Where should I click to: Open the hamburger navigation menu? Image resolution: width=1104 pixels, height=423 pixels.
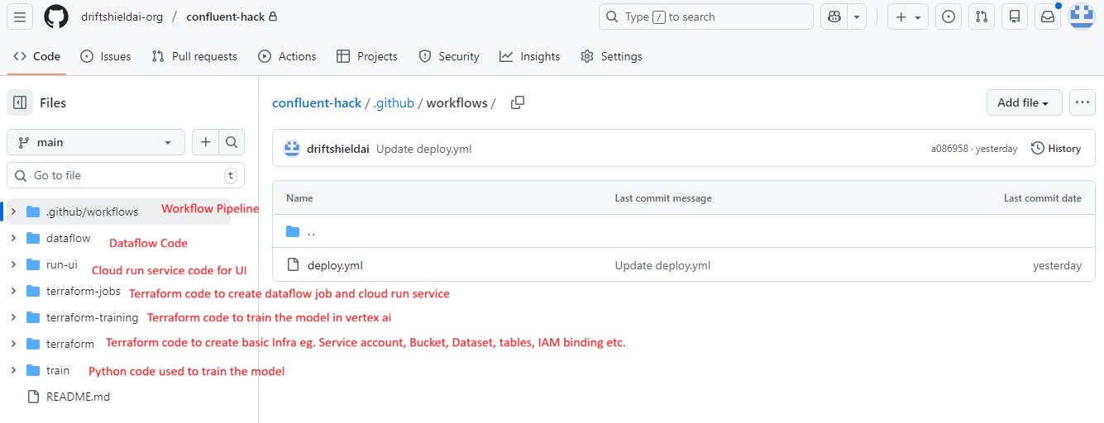(x=20, y=17)
